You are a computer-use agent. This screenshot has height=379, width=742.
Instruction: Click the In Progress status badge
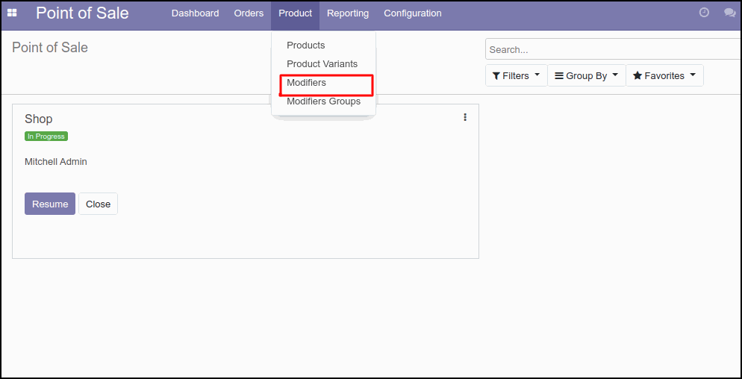point(46,137)
